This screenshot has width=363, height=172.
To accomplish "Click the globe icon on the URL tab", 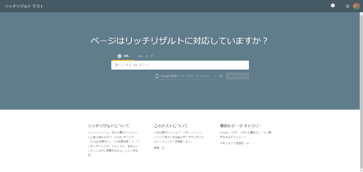I will 119,56.
